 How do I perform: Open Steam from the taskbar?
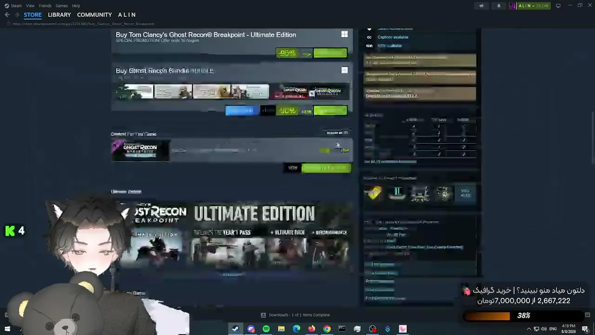pyautogui.click(x=236, y=329)
